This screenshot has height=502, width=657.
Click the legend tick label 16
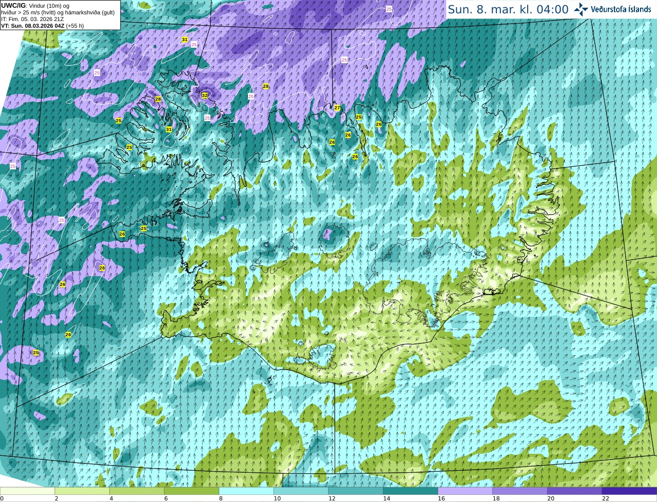[x=441, y=498]
